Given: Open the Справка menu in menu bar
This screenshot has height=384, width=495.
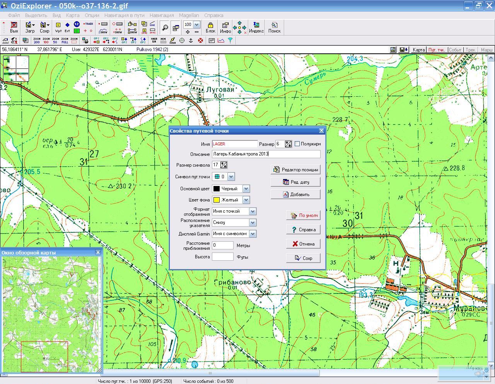Looking at the screenshot, I should pos(213,15).
